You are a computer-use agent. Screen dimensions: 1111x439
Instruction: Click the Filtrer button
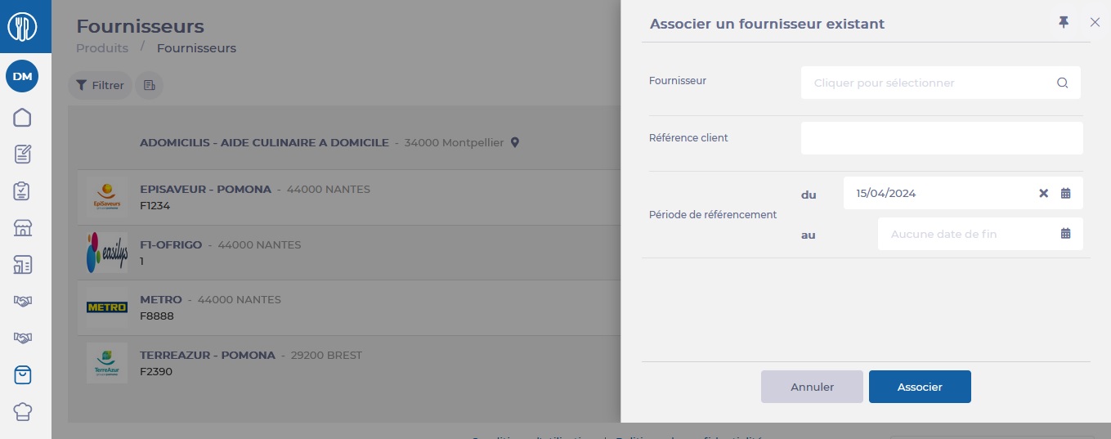pyautogui.click(x=100, y=85)
